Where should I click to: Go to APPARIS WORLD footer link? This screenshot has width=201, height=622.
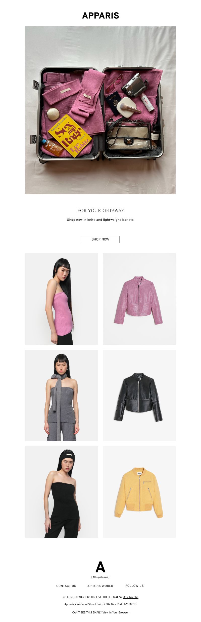[x=100, y=586]
